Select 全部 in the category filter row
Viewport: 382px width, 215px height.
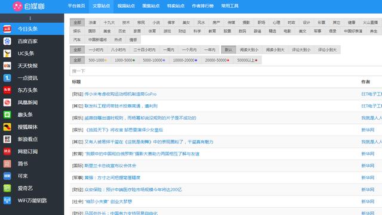coord(77,23)
